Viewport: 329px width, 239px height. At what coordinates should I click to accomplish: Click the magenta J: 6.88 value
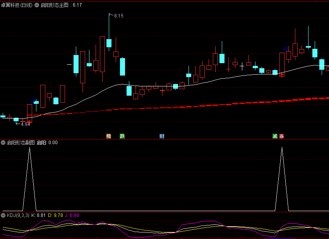click(72, 215)
